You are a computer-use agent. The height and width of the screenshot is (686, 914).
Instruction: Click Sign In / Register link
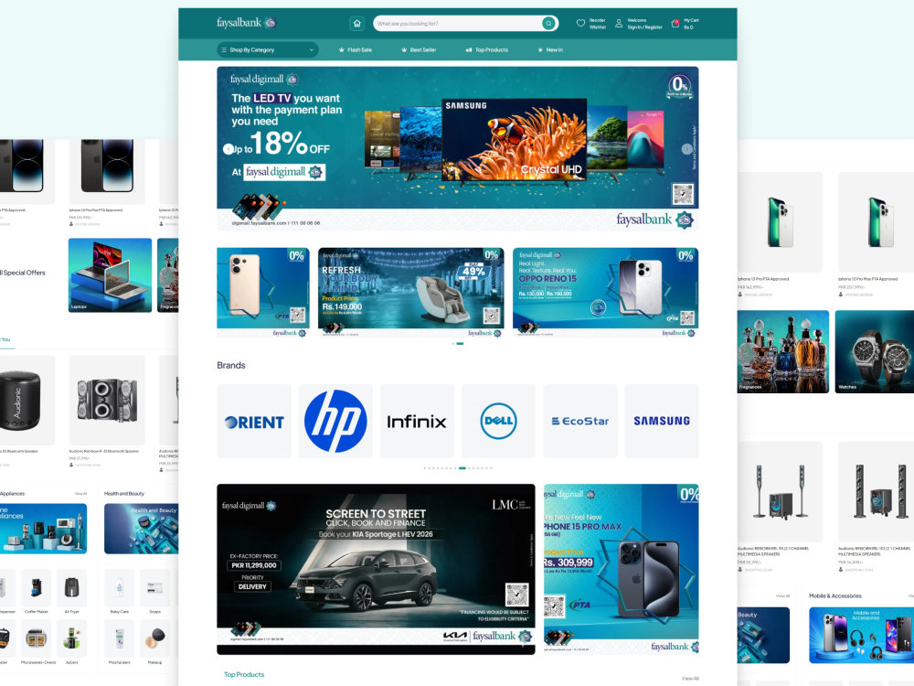click(x=644, y=27)
